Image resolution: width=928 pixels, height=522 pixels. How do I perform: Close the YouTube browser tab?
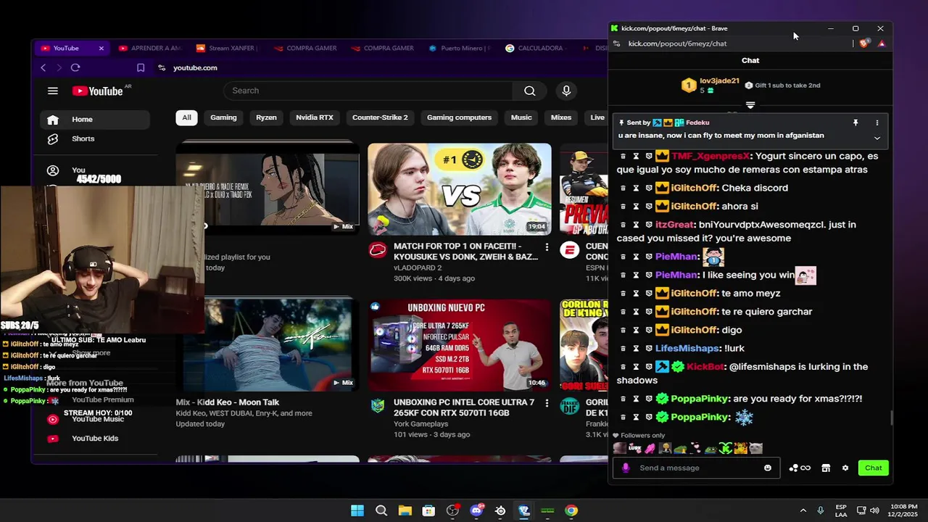click(x=101, y=49)
